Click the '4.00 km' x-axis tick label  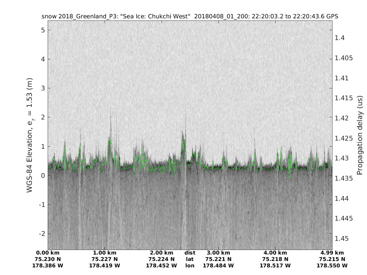(x=275, y=253)
